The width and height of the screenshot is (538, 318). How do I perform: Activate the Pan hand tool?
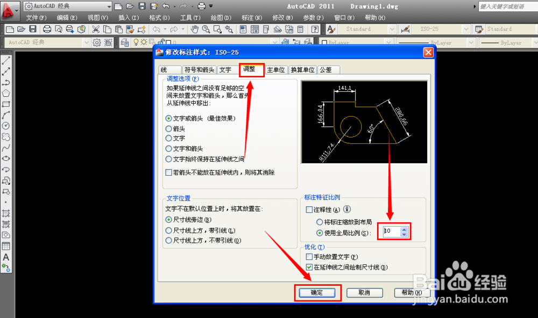point(195,30)
